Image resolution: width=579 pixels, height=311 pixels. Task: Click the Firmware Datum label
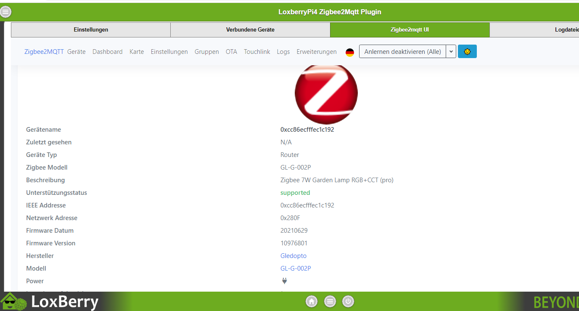pyautogui.click(x=50, y=231)
